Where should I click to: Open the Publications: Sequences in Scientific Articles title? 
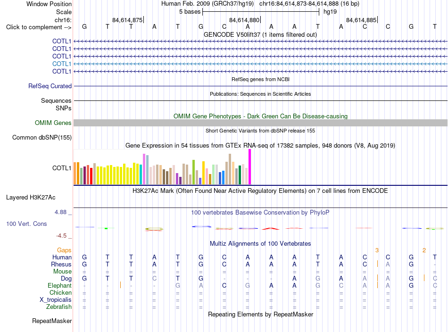point(260,94)
